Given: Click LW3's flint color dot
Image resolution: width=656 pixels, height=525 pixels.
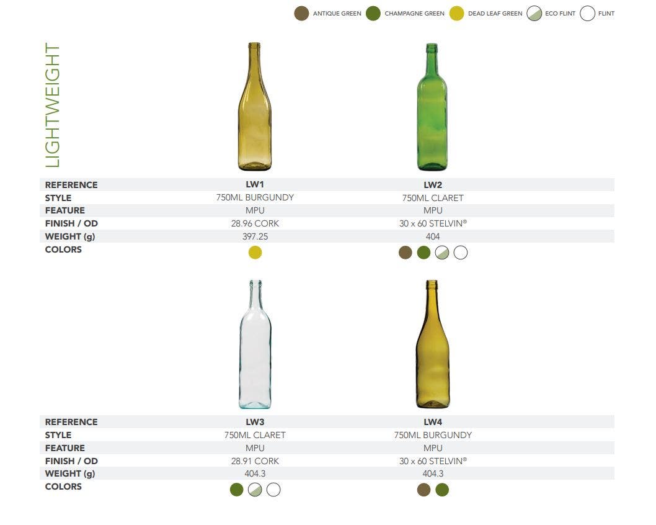Looking at the screenshot, I should [273, 490].
